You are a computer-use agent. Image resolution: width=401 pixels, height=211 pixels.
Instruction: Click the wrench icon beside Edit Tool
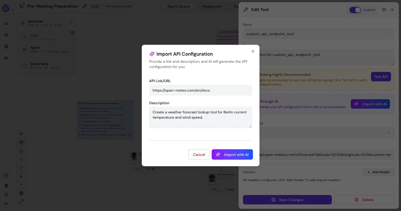[246, 10]
